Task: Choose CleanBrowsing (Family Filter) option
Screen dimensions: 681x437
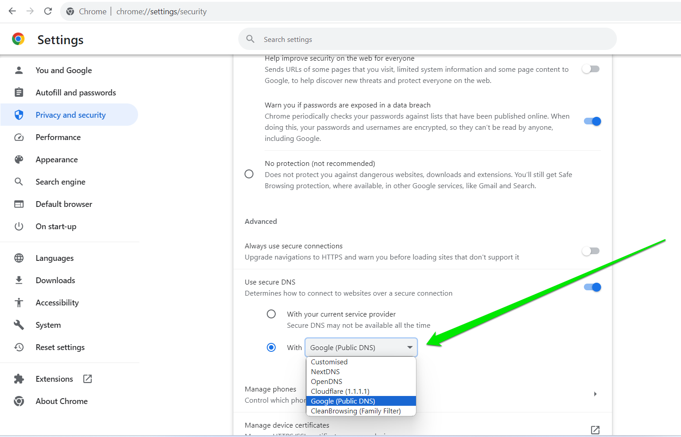Action: 361,411
